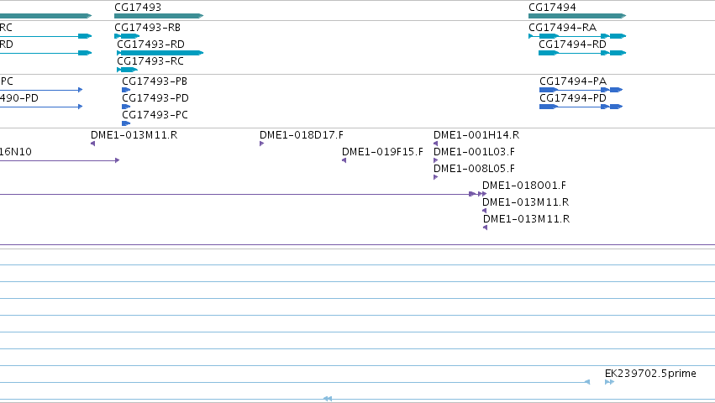715x403 pixels.
Task: Open the CG17493-RC transcript label
Action: [150, 61]
